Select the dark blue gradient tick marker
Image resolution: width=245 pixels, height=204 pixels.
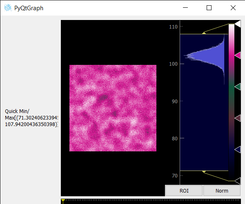(238, 149)
